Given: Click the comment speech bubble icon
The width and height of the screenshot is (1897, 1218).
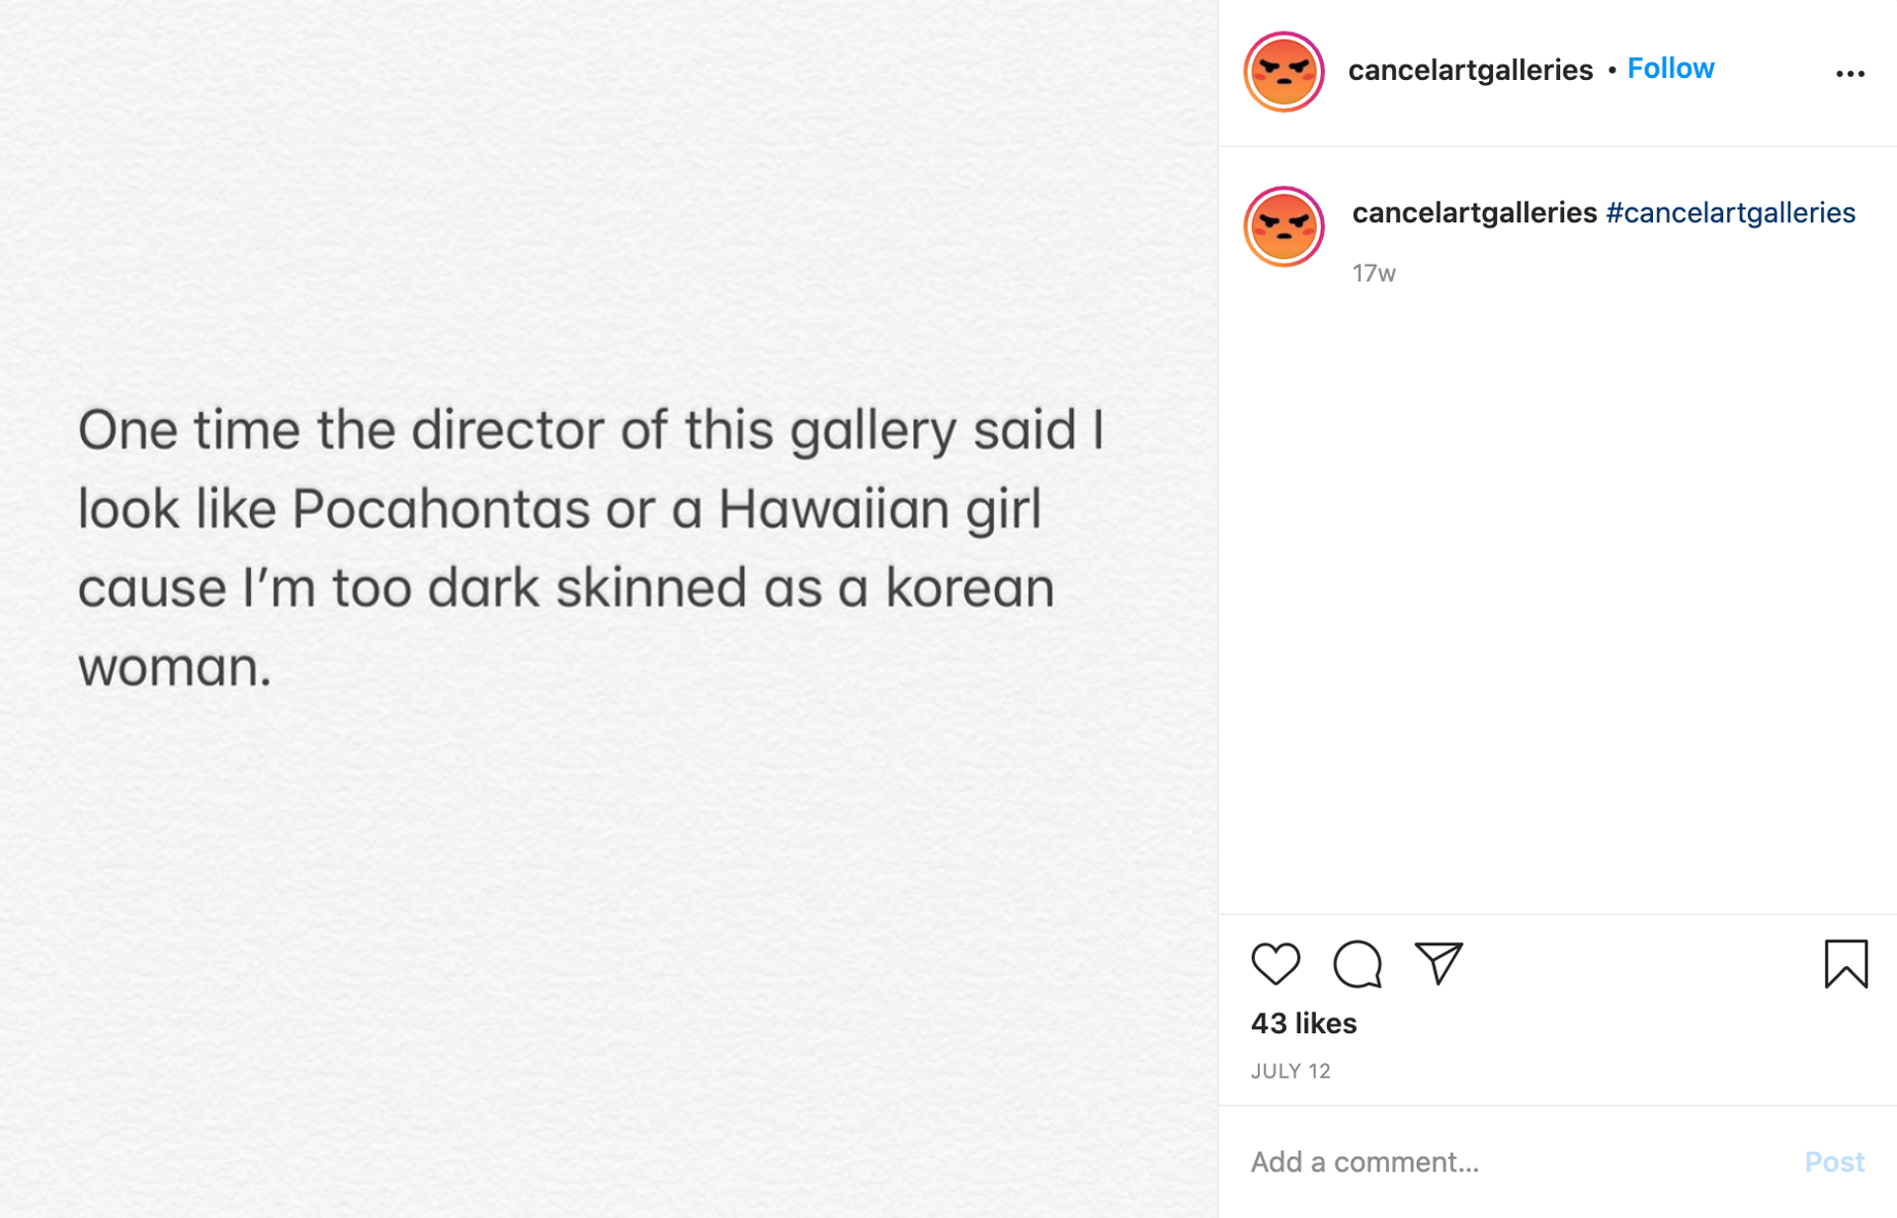Looking at the screenshot, I should coord(1358,964).
